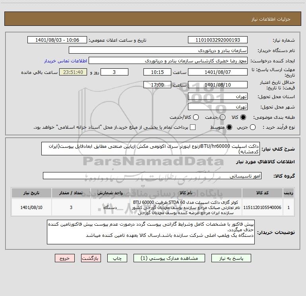Click product code 1151120105540006 cell

pyautogui.click(x=262, y=207)
